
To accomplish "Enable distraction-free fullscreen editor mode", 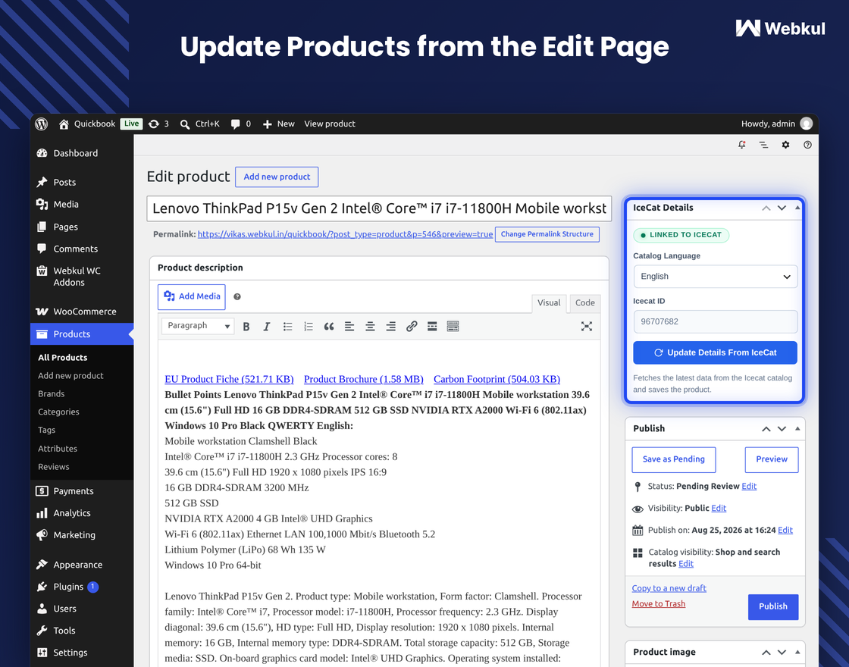I will click(x=587, y=327).
